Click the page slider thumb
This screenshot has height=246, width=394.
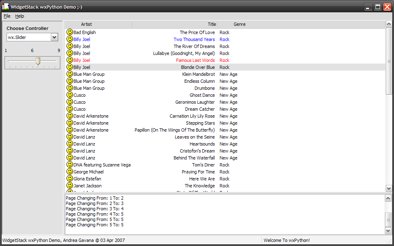point(38,61)
